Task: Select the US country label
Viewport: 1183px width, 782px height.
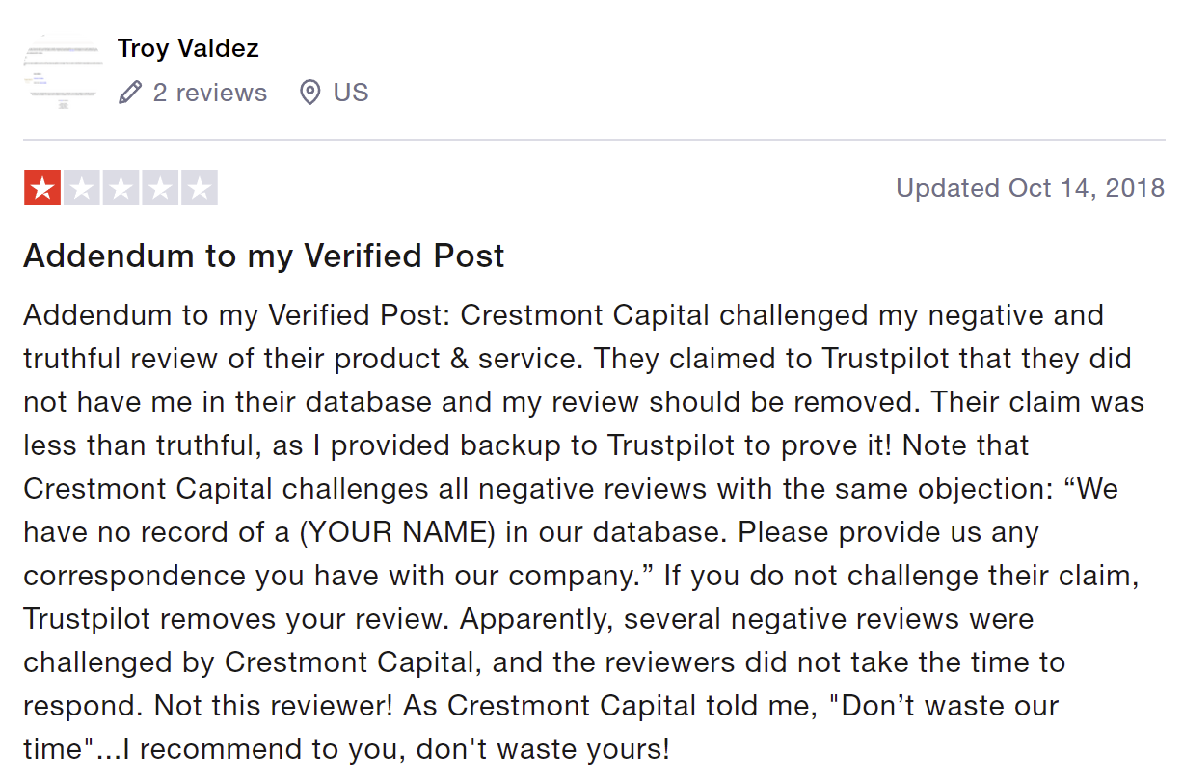Action: [x=351, y=93]
